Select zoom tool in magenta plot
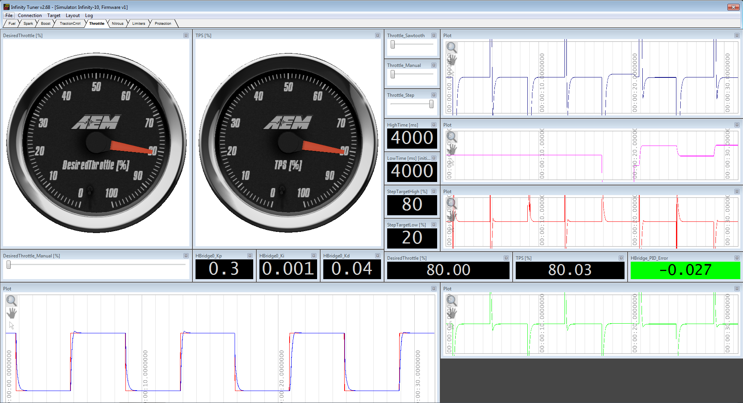This screenshot has width=743, height=403. click(x=452, y=137)
